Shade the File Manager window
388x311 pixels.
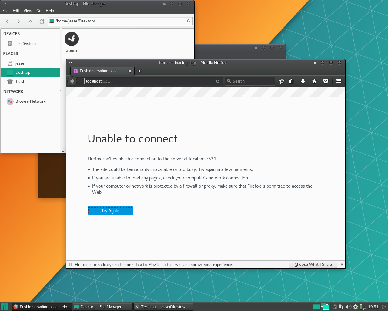(164, 4)
